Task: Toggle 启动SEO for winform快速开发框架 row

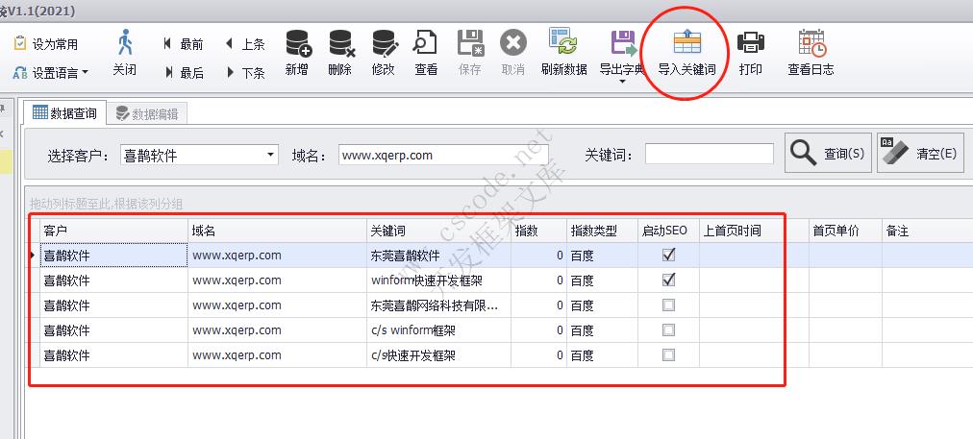Action: coord(669,280)
